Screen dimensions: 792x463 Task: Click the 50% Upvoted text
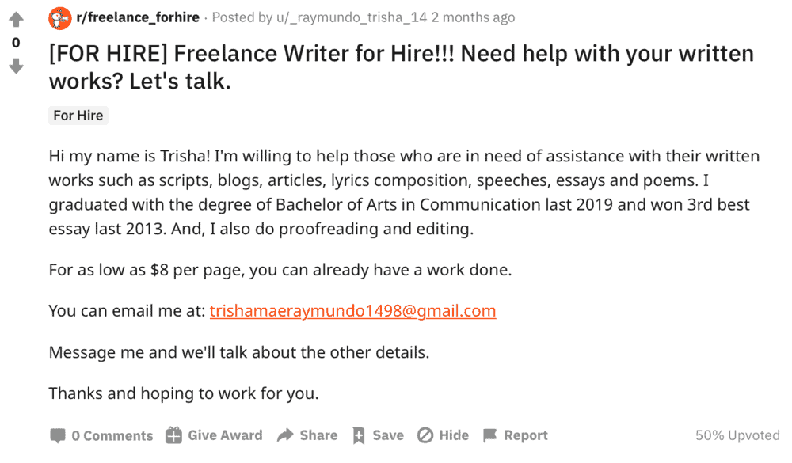736,435
